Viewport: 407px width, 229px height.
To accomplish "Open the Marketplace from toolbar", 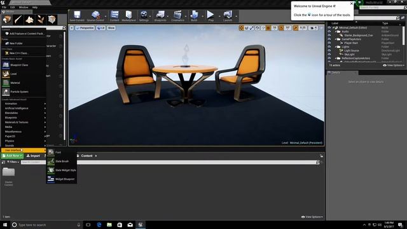I will (x=128, y=16).
